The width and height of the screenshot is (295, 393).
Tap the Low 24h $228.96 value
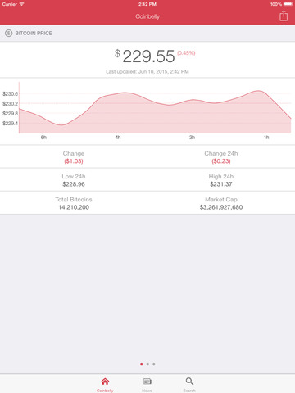(74, 184)
